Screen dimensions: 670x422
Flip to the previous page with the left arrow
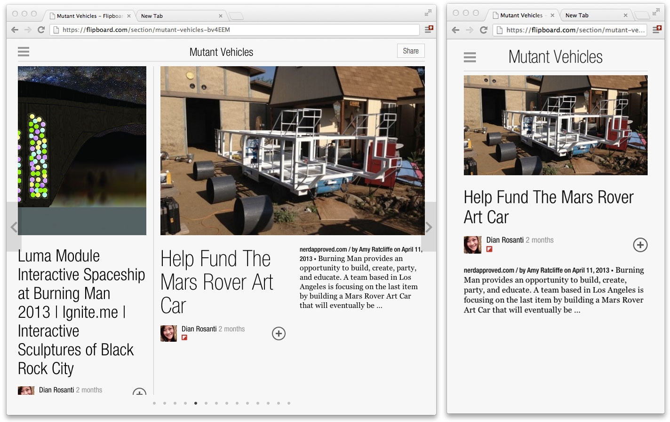14,227
